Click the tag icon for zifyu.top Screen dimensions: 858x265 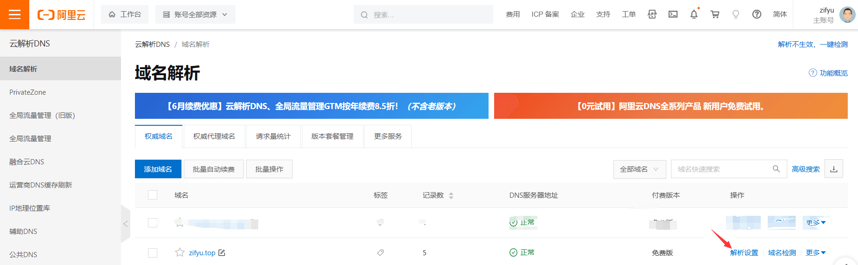click(380, 252)
